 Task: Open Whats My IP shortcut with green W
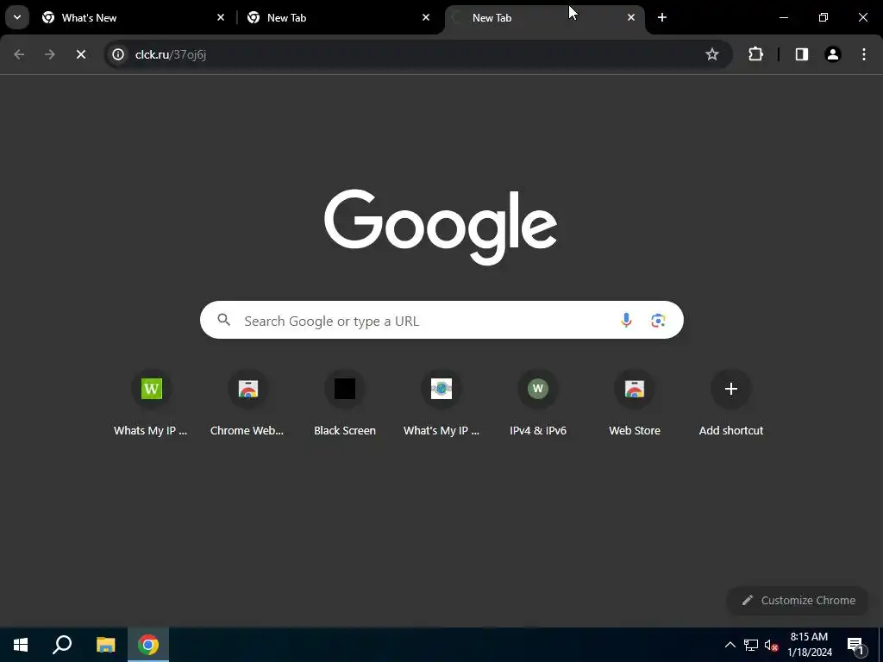151,403
